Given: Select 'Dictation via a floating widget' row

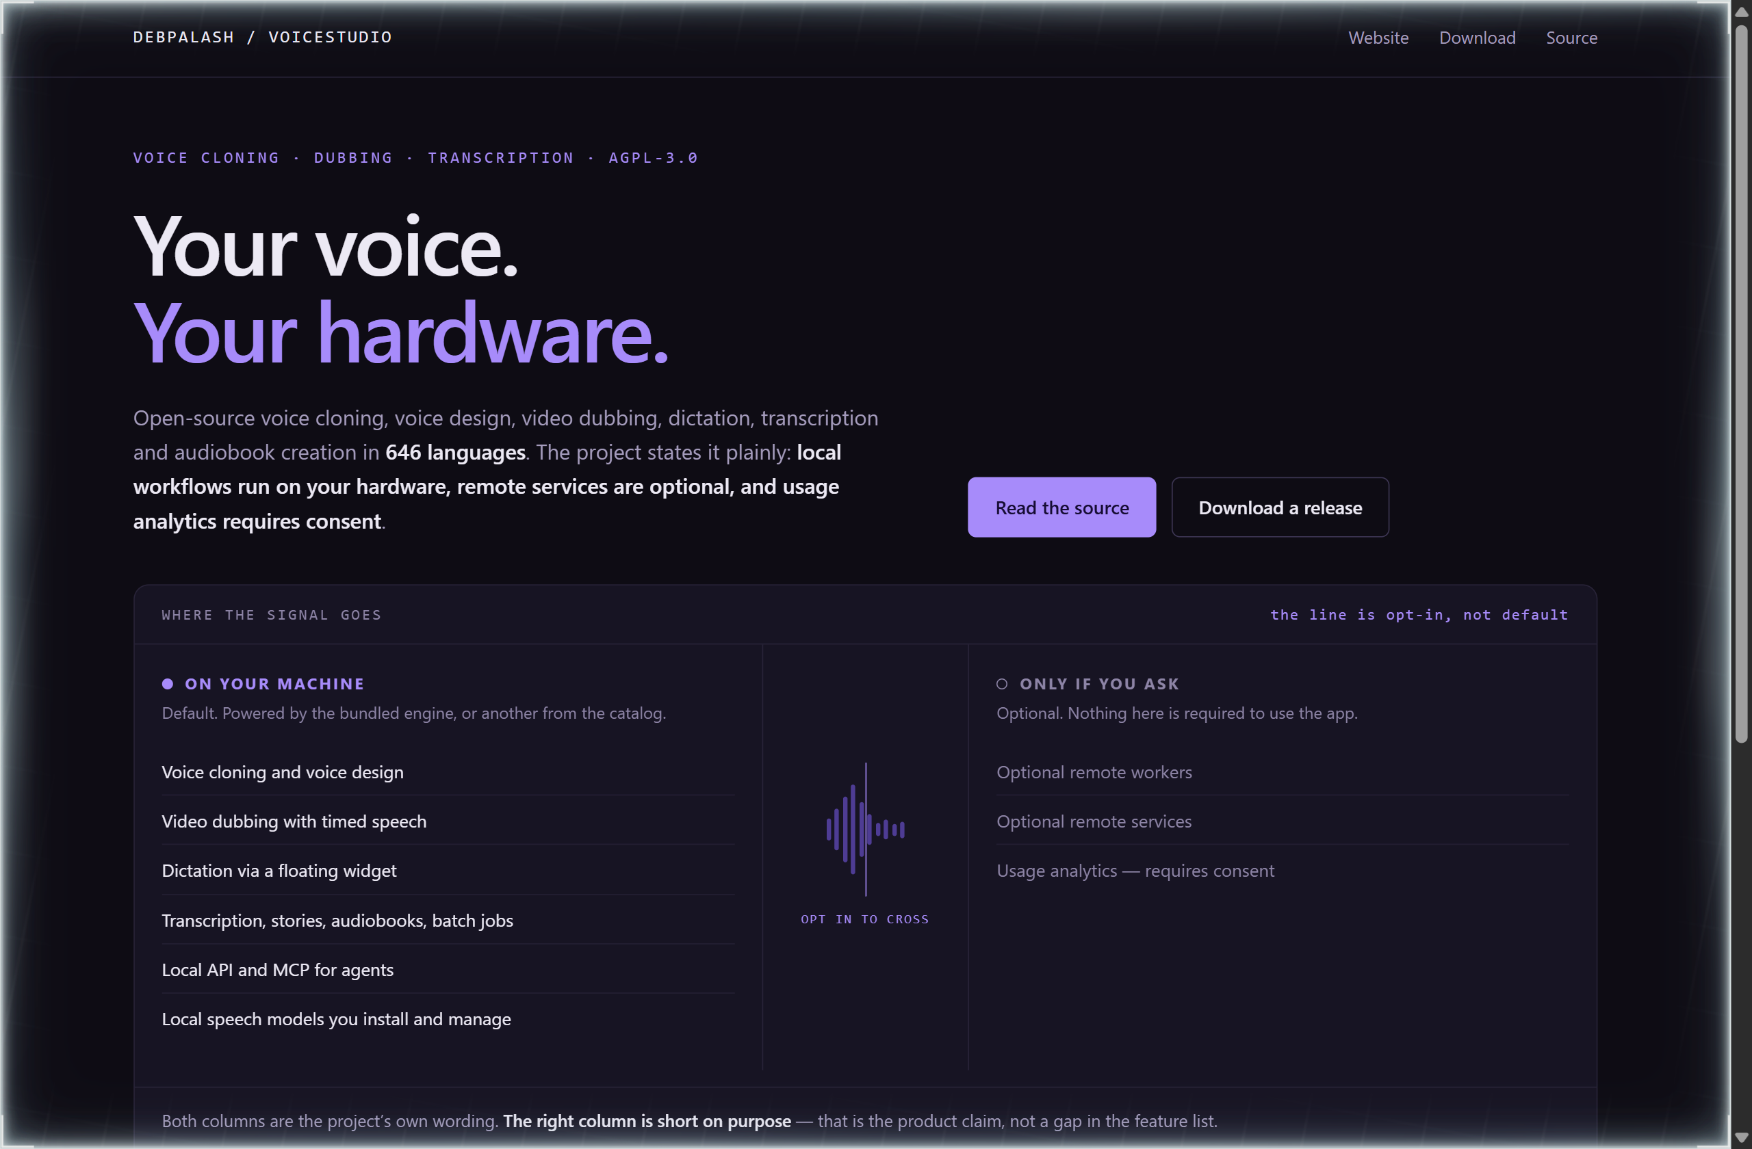Looking at the screenshot, I should [x=448, y=870].
